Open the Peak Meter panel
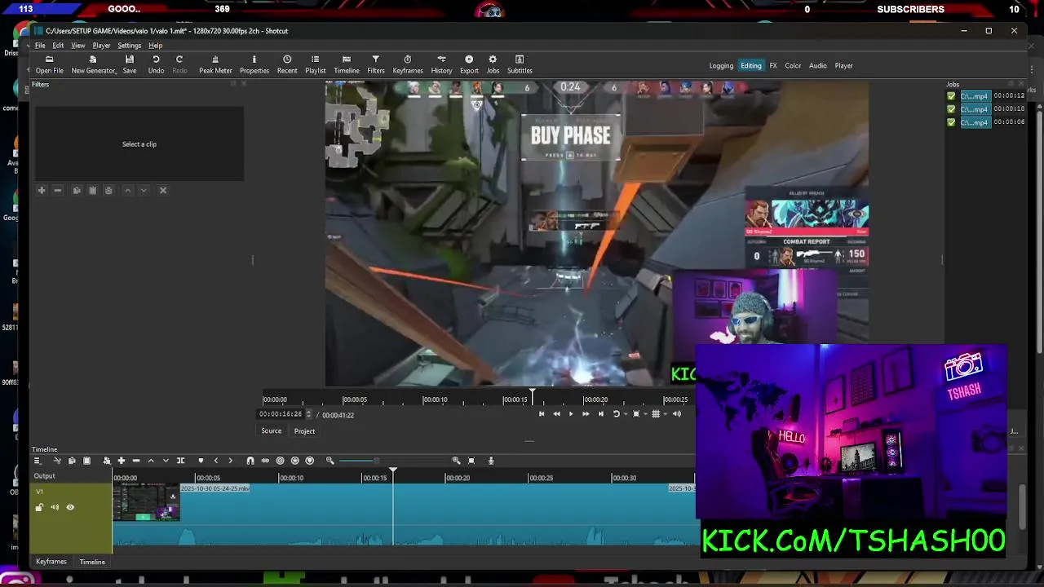 [215, 64]
